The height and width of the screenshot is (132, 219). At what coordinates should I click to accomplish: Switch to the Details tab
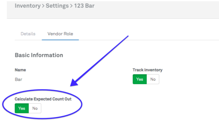click(28, 34)
